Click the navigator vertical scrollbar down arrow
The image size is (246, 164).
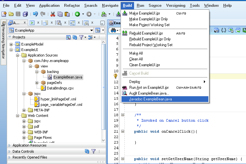(x=104, y=140)
